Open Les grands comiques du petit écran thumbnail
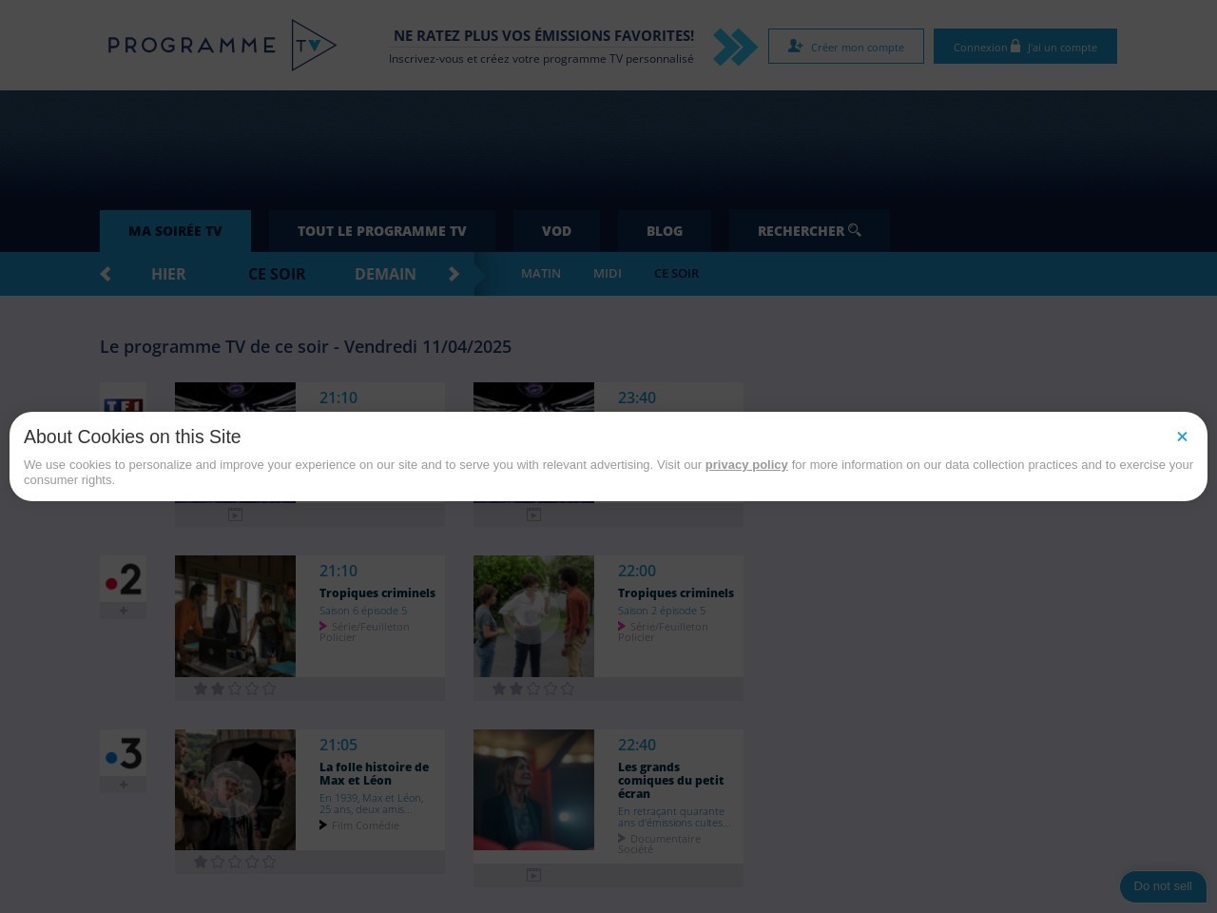 (x=533, y=789)
